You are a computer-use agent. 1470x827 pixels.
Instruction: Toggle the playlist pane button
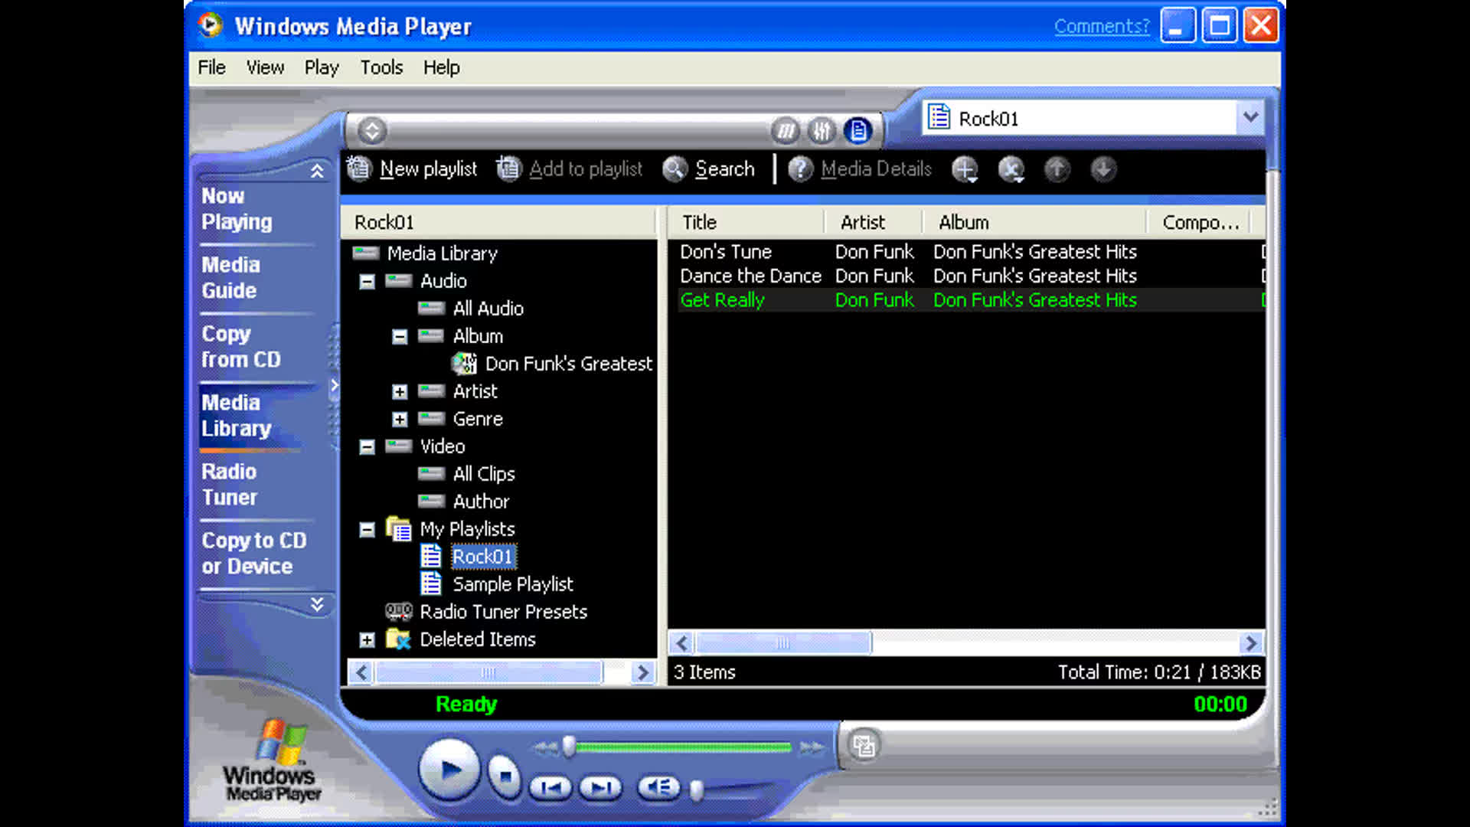[x=858, y=131]
